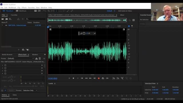Open effect slot 1 arrow menu
183x103 pixels.
point(42,65)
